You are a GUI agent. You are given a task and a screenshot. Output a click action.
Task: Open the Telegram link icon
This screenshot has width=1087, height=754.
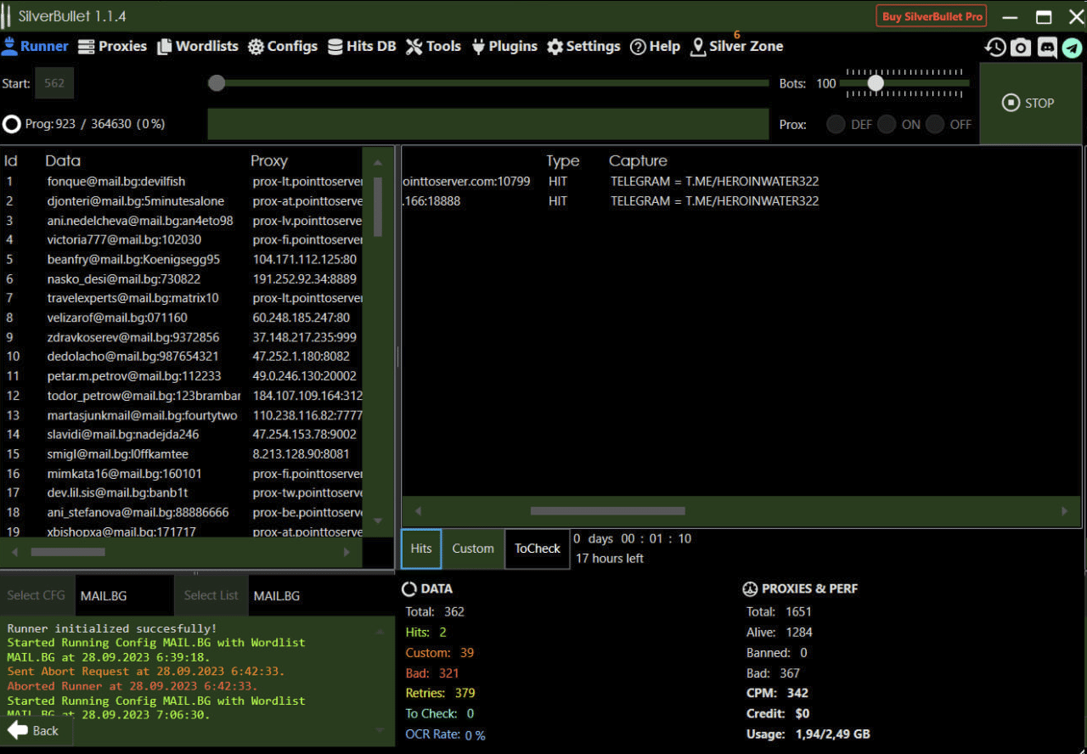coord(1073,48)
